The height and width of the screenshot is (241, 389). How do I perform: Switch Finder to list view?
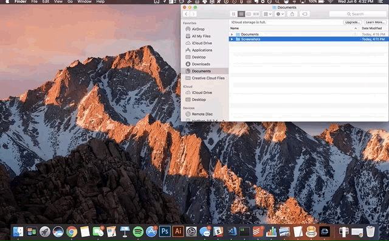pyautogui.click(x=241, y=14)
